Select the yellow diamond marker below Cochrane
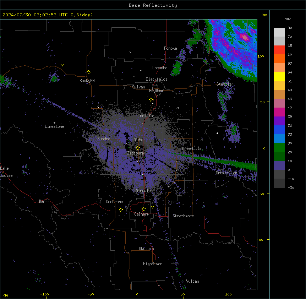This screenshot has height=299, width=306. click(x=121, y=210)
